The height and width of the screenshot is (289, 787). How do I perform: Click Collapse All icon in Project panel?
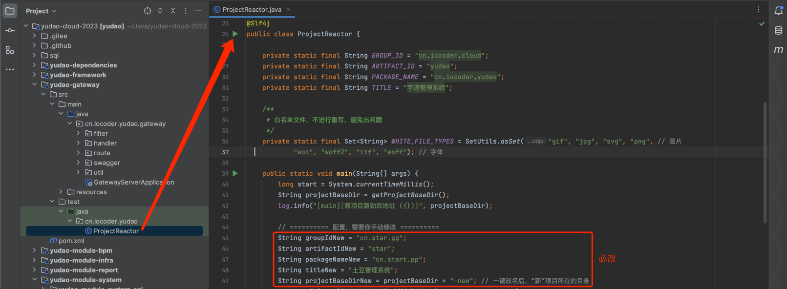[173, 11]
